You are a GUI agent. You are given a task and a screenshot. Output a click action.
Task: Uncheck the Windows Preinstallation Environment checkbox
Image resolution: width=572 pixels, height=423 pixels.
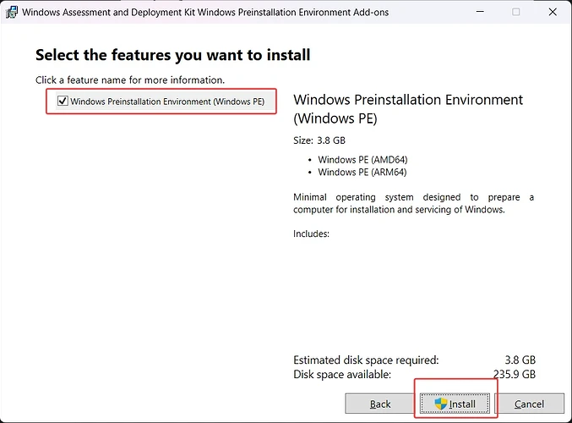point(63,102)
